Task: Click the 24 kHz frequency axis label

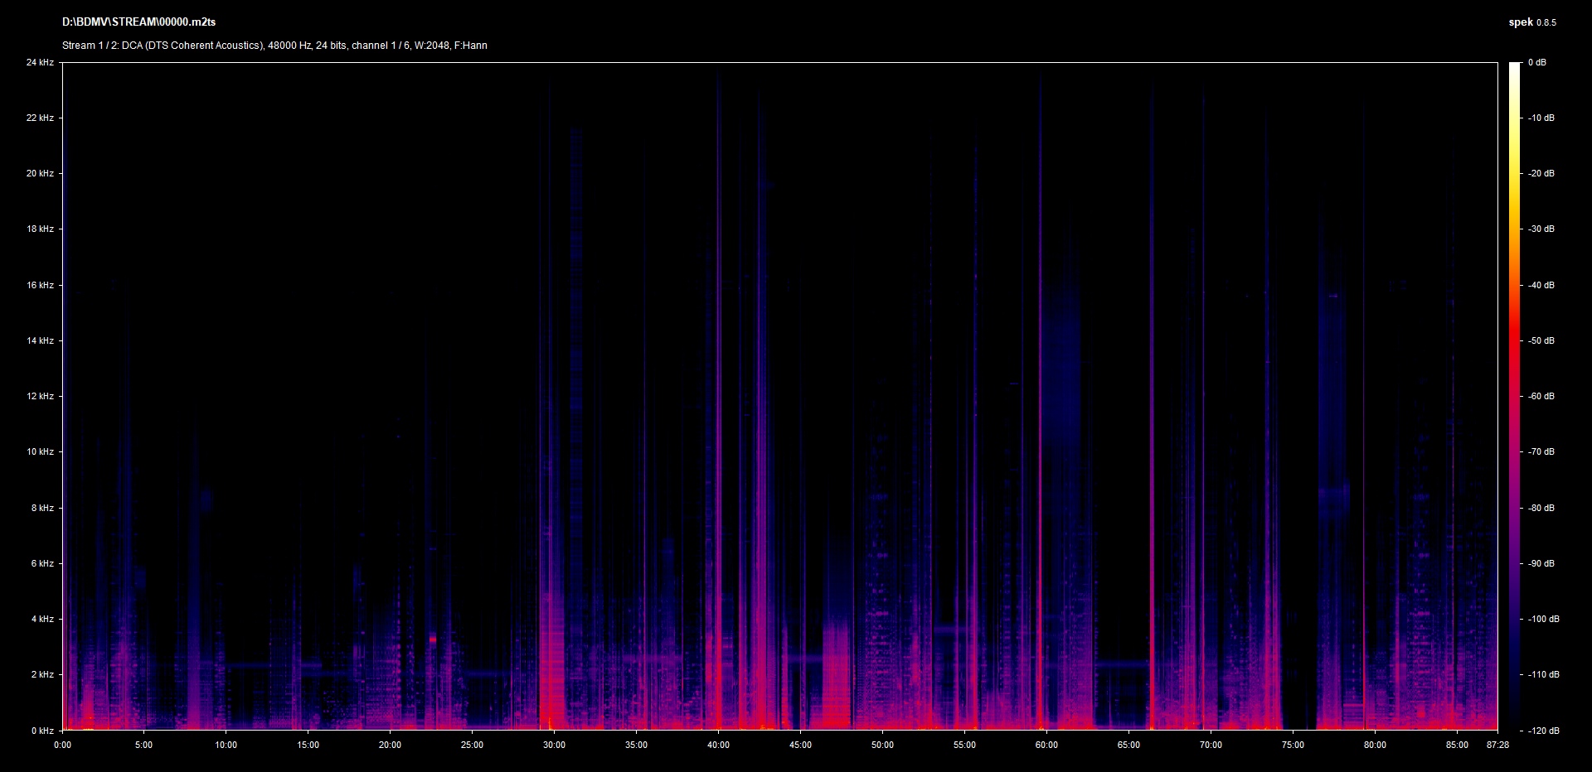Action: pos(40,62)
